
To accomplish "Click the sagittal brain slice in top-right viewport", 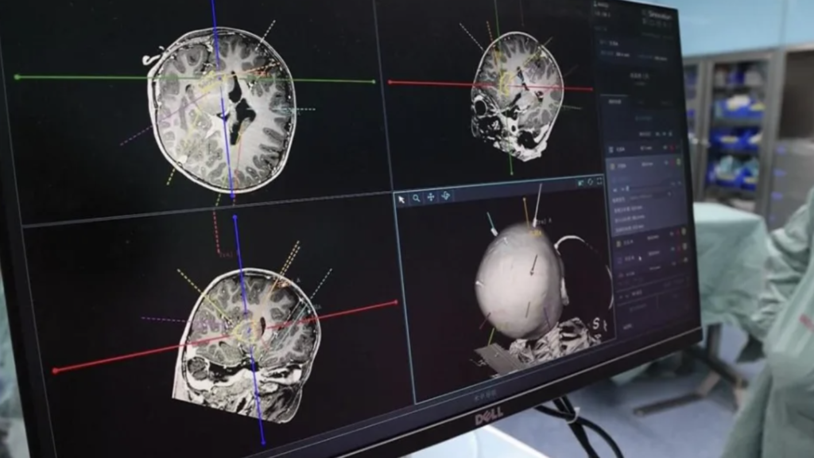I will tap(517, 96).
